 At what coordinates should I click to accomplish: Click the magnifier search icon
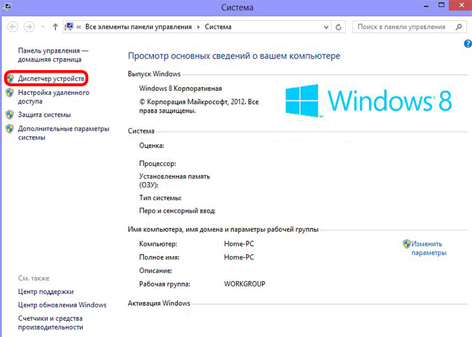click(x=459, y=27)
